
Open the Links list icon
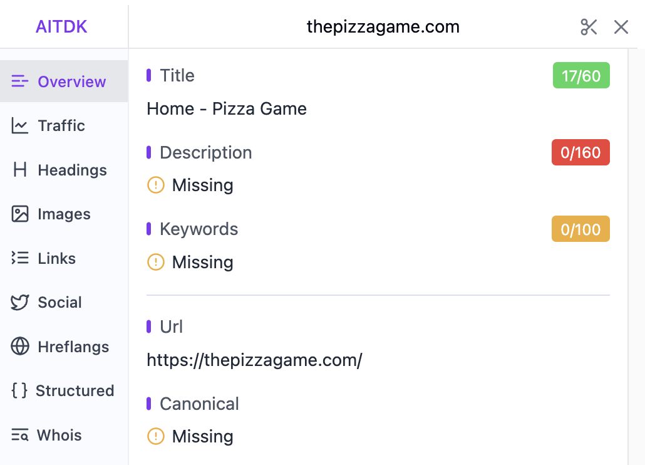coord(20,258)
